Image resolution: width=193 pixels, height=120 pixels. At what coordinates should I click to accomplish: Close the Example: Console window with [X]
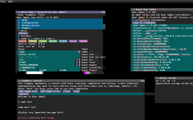143,81
